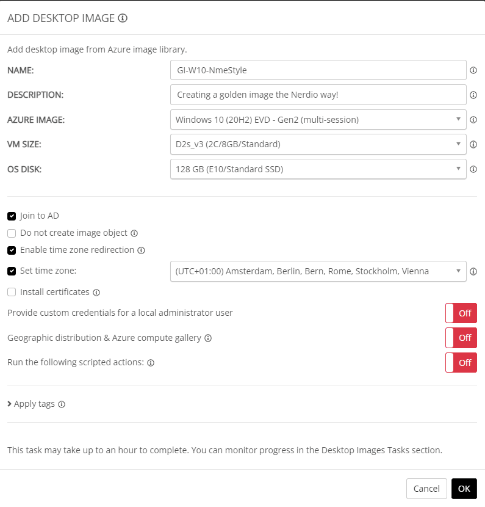Viewport: 485px width, 507px height.
Task: Open the Set time zone dropdown
Action: click(318, 271)
